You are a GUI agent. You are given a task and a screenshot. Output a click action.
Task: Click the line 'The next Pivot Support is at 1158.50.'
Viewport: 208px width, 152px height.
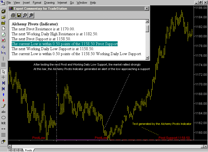pyautogui.click(x=41, y=39)
